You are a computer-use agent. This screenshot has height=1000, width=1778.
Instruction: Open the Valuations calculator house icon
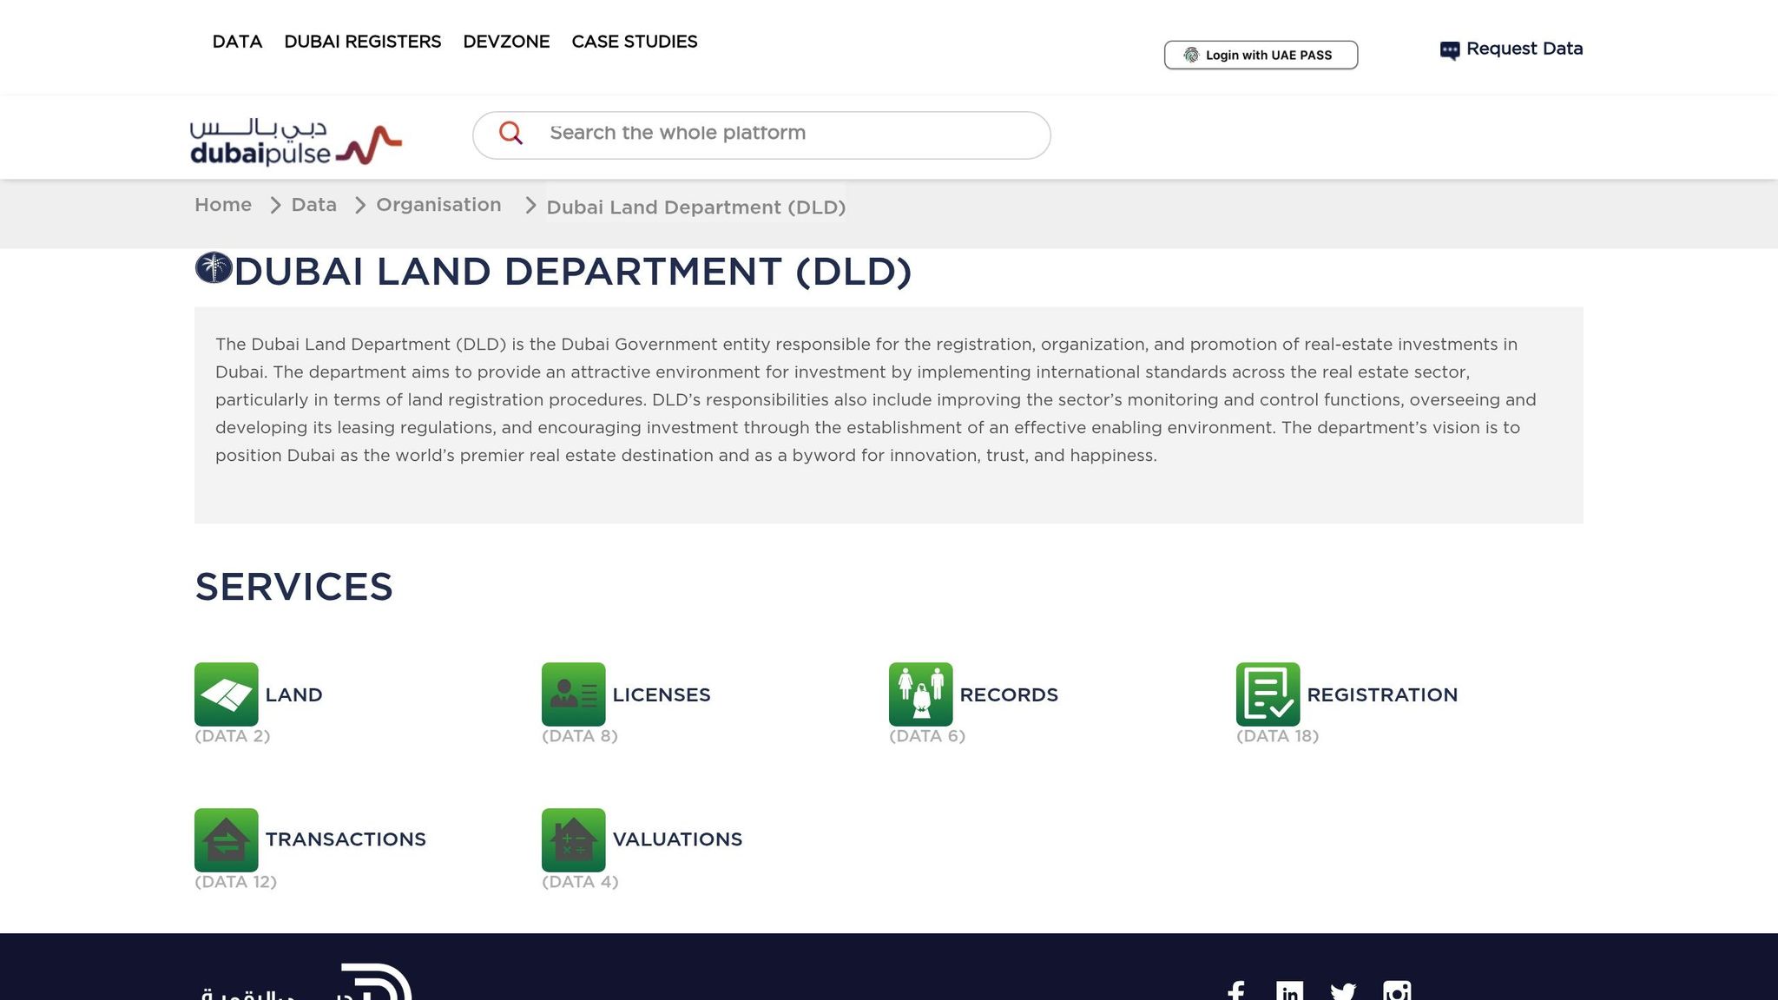coord(574,840)
